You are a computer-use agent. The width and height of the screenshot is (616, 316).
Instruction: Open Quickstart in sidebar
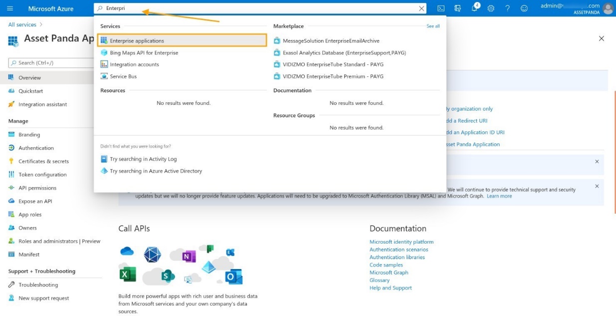(30, 91)
